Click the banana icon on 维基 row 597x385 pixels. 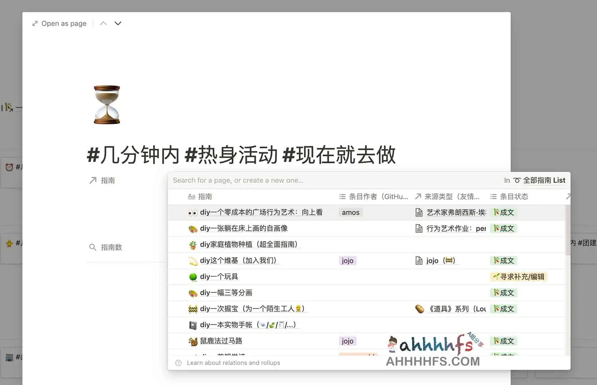pos(193,261)
